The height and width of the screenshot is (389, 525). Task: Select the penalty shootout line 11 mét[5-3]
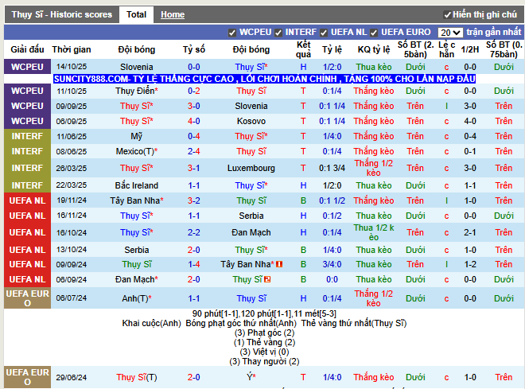pos(315,314)
